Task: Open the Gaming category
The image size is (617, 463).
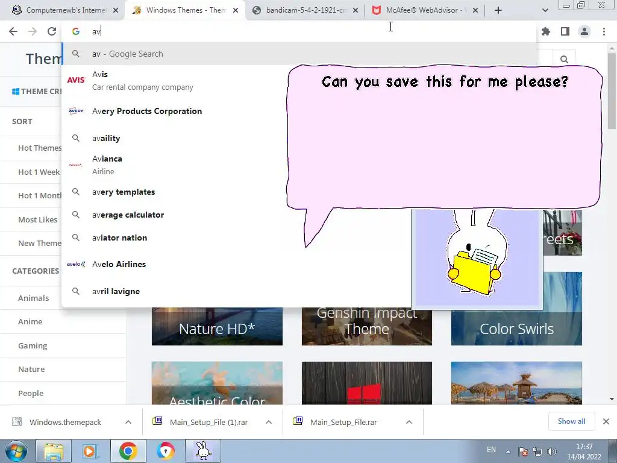Action: pos(33,345)
